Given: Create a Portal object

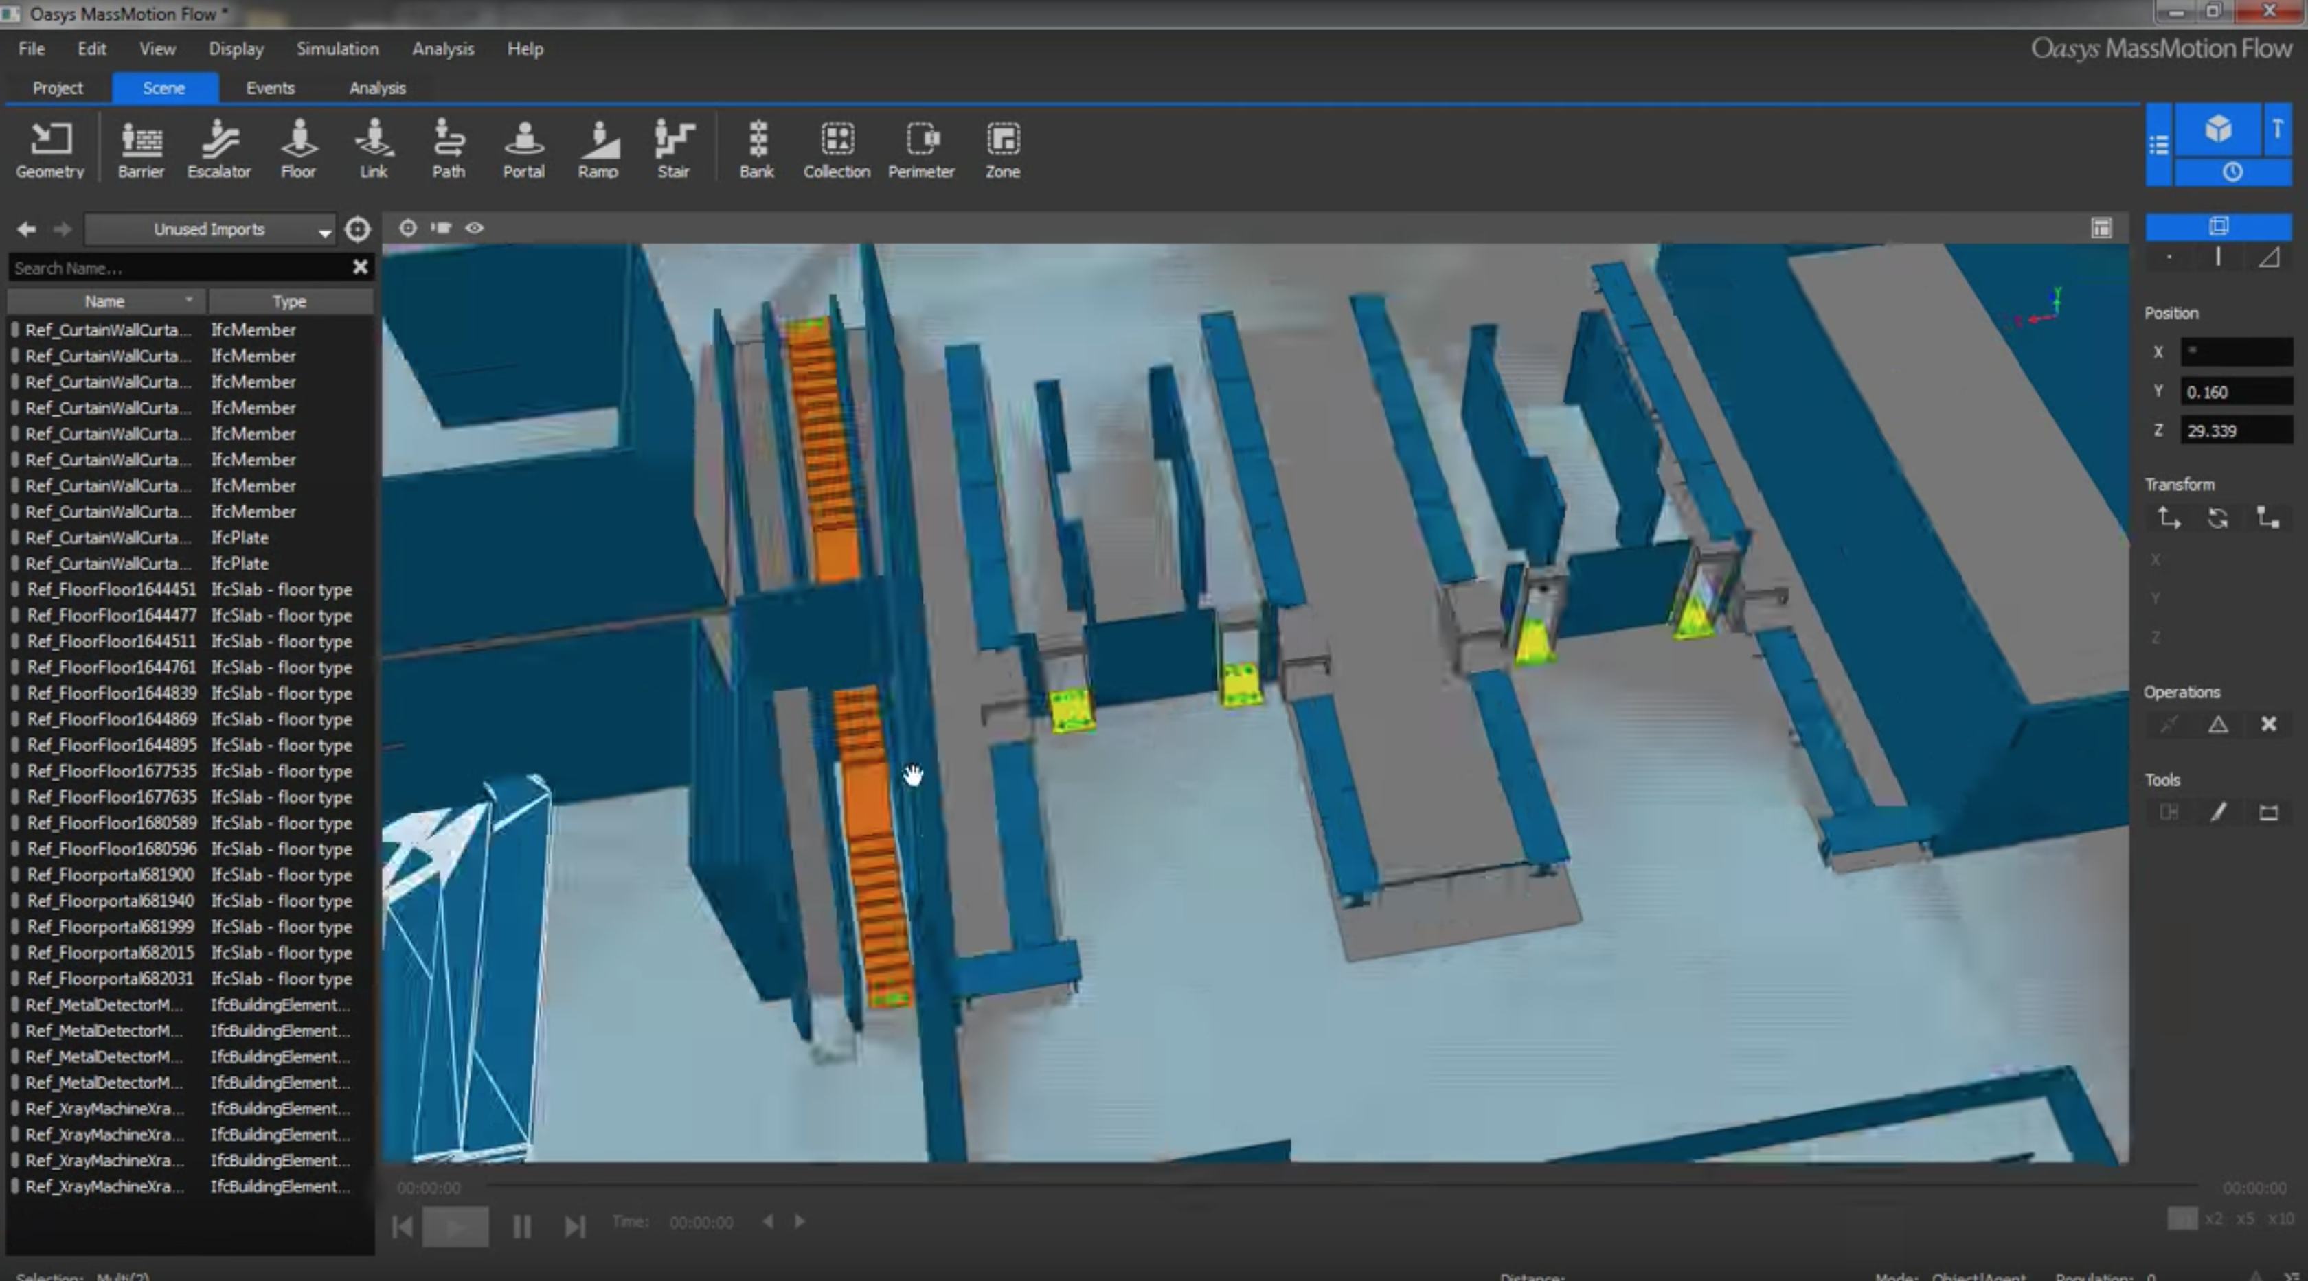Looking at the screenshot, I should 523,150.
